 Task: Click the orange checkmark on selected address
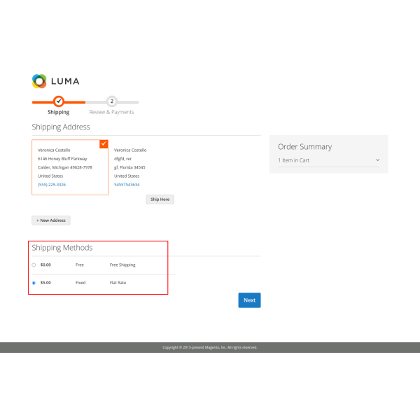coord(104,143)
